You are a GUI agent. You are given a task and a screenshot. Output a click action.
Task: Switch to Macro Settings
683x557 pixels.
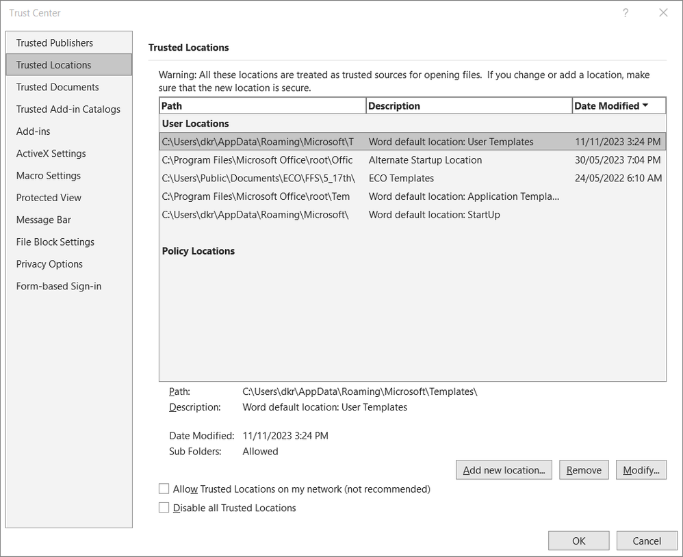49,176
